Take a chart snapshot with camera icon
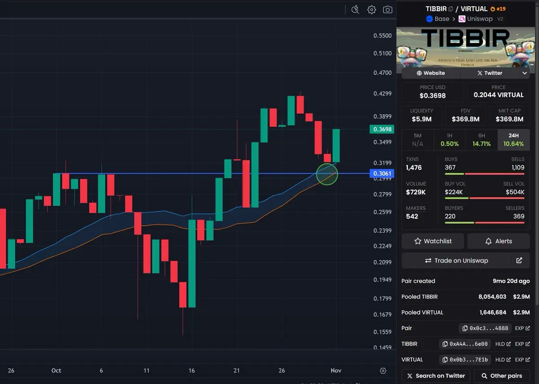 388,9
